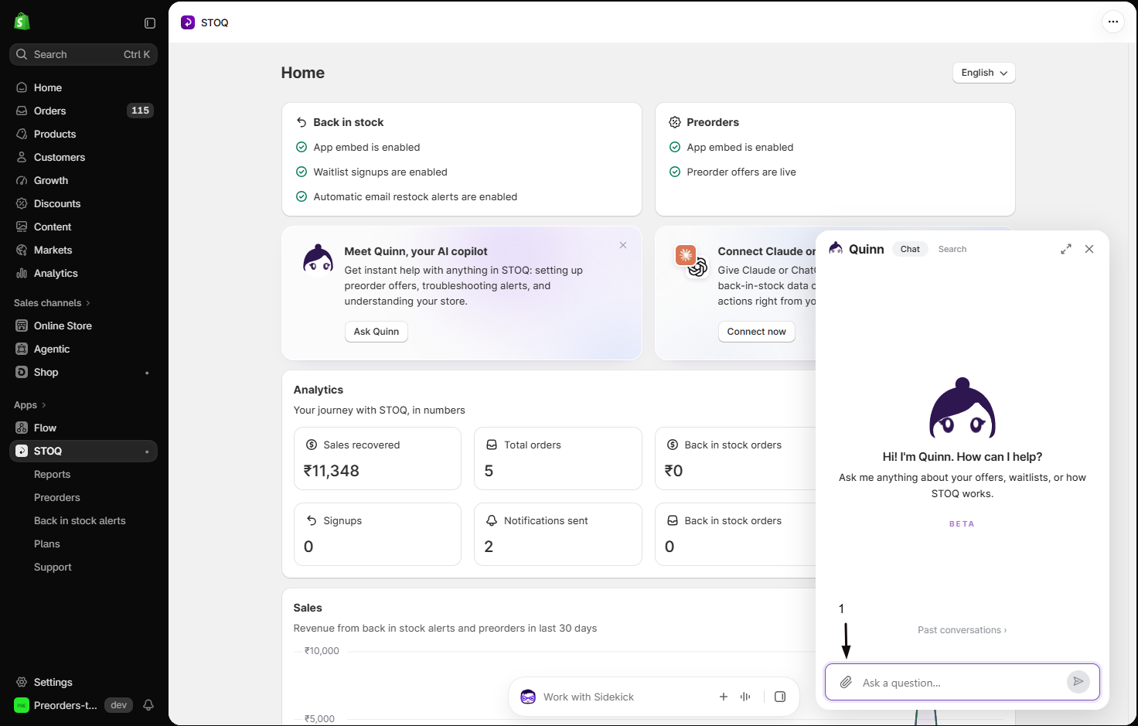Open Products in the sidebar
The height and width of the screenshot is (726, 1138).
pyautogui.click(x=83, y=134)
